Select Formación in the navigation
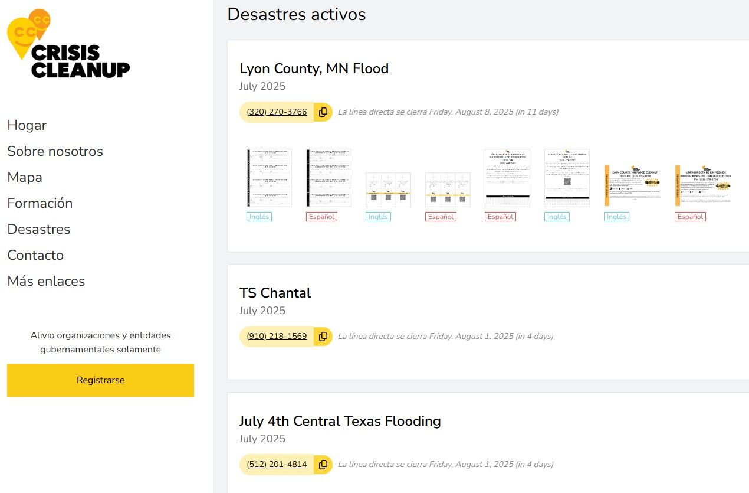 [40, 203]
